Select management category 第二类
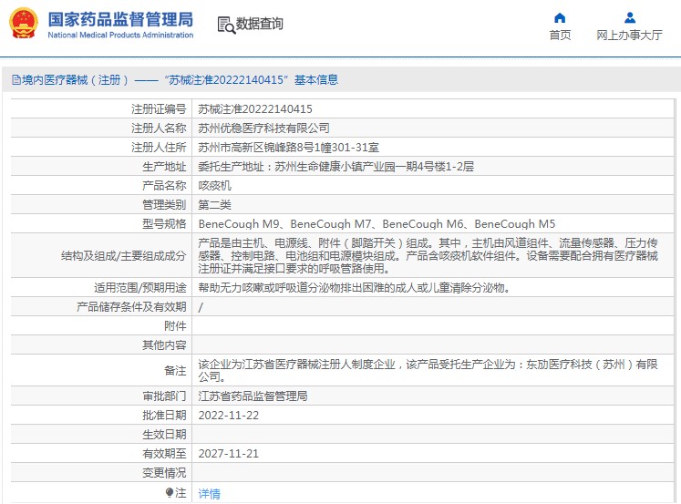Viewport: 681px width, 504px height. [214, 205]
